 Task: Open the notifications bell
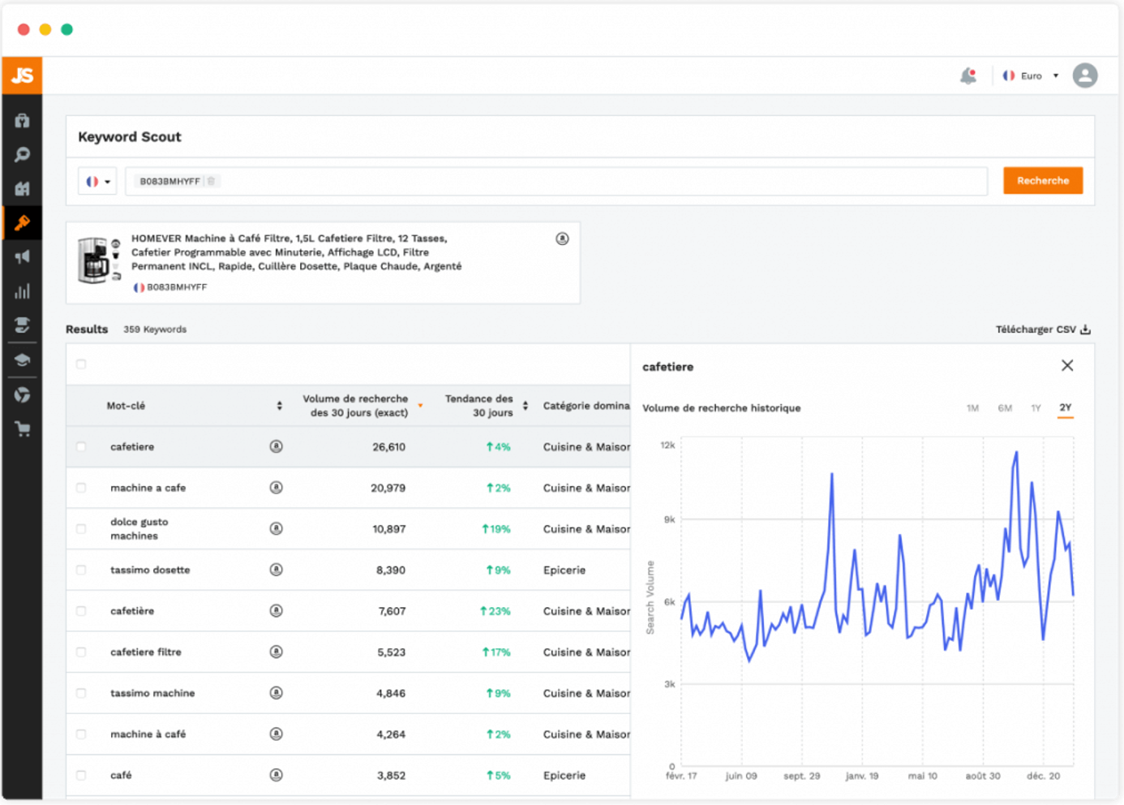(968, 76)
